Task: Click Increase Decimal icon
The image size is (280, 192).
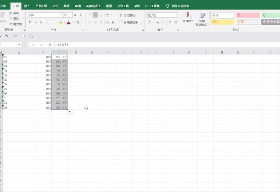Action: (170, 22)
